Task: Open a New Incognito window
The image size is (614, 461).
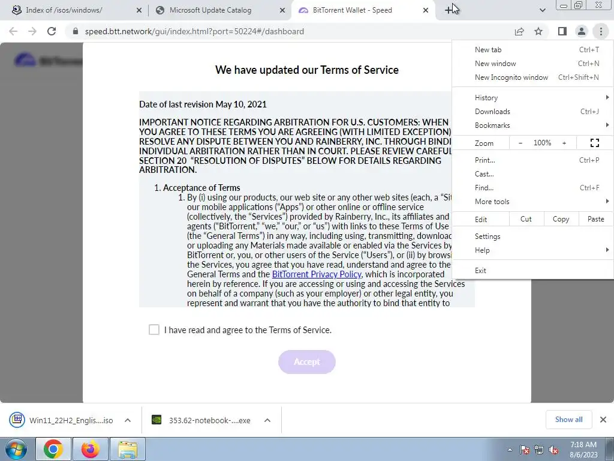Action: pos(533,77)
